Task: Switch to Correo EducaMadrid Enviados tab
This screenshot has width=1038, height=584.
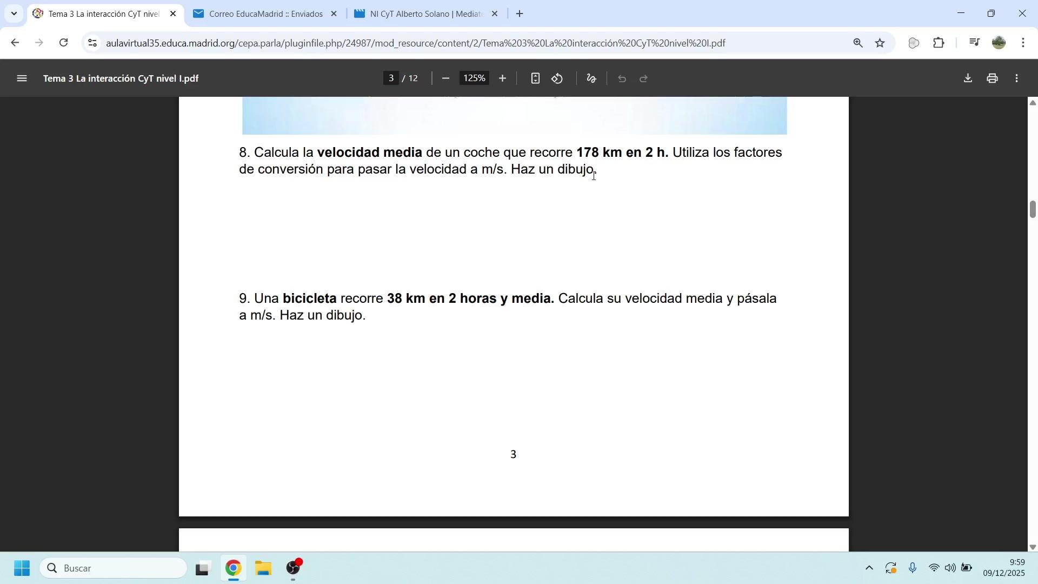Action: coord(265,14)
